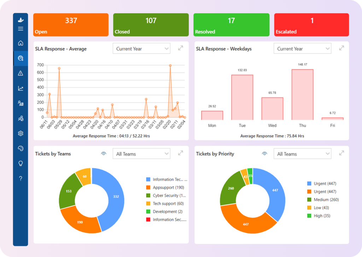Open the color palette theme icon
Screen dimensions: 362x257
[21, 148]
